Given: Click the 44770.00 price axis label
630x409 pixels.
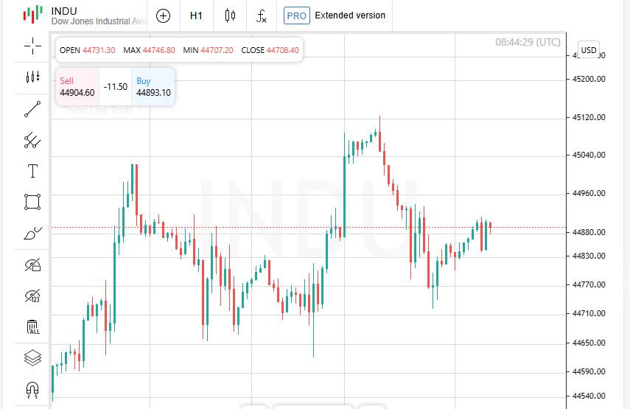Looking at the screenshot, I should point(589,284).
